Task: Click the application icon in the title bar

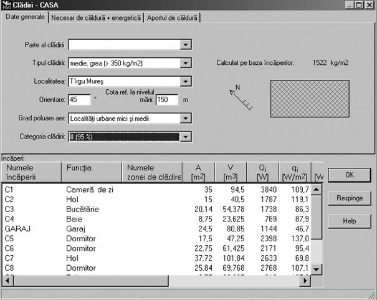Action: click(x=6, y=5)
